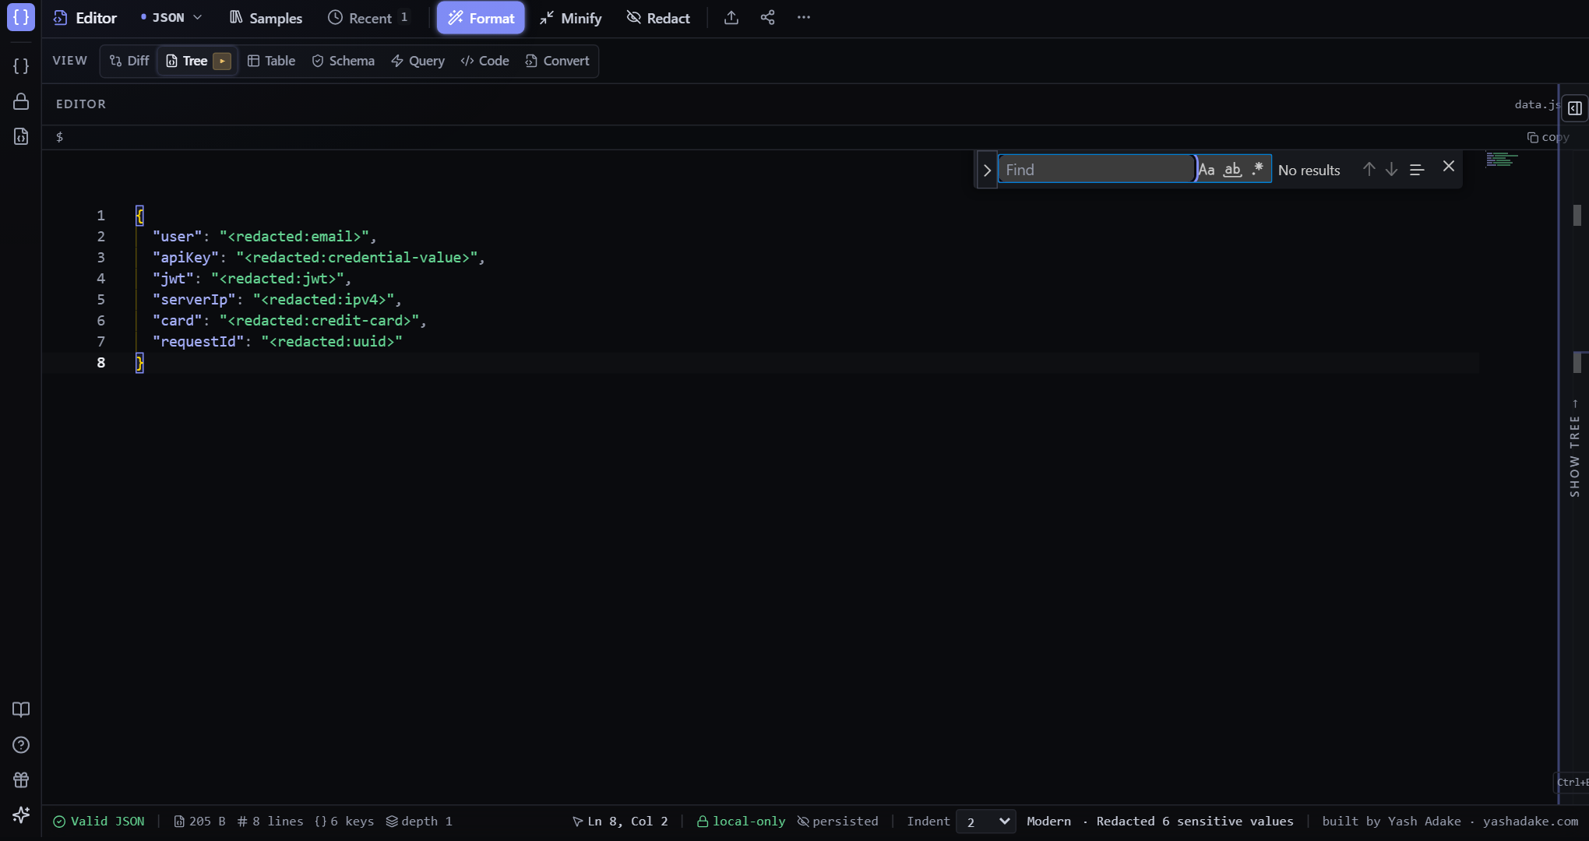1589x841 pixels.
Task: Toggle Match Whole Word in find
Action: [x=1232, y=169]
